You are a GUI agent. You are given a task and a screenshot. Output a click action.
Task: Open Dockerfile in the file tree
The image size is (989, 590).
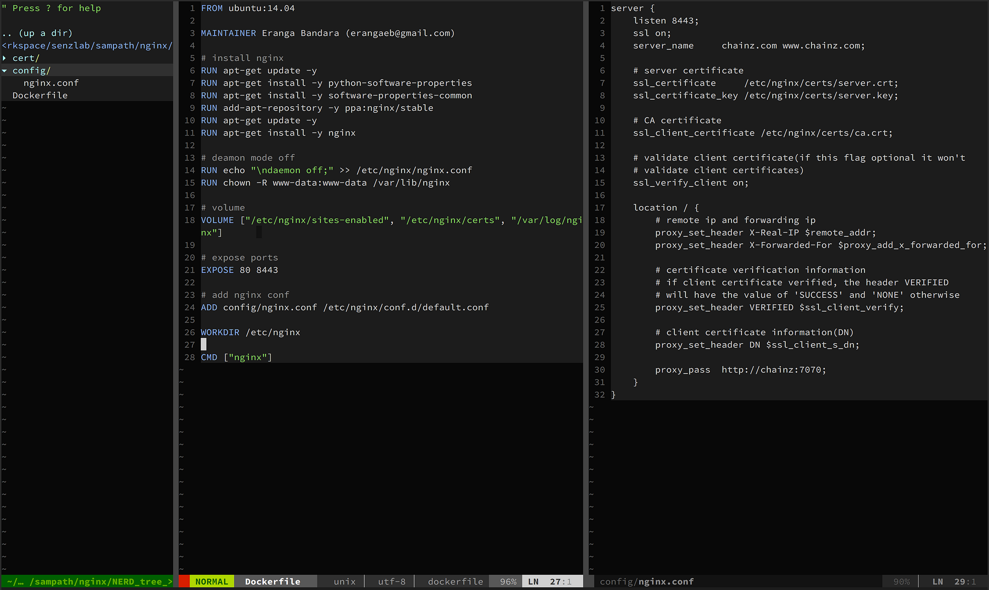(x=40, y=95)
